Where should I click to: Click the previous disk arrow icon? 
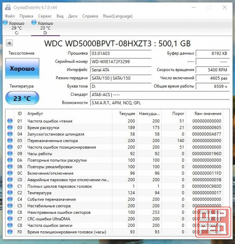click(x=9, y=43)
